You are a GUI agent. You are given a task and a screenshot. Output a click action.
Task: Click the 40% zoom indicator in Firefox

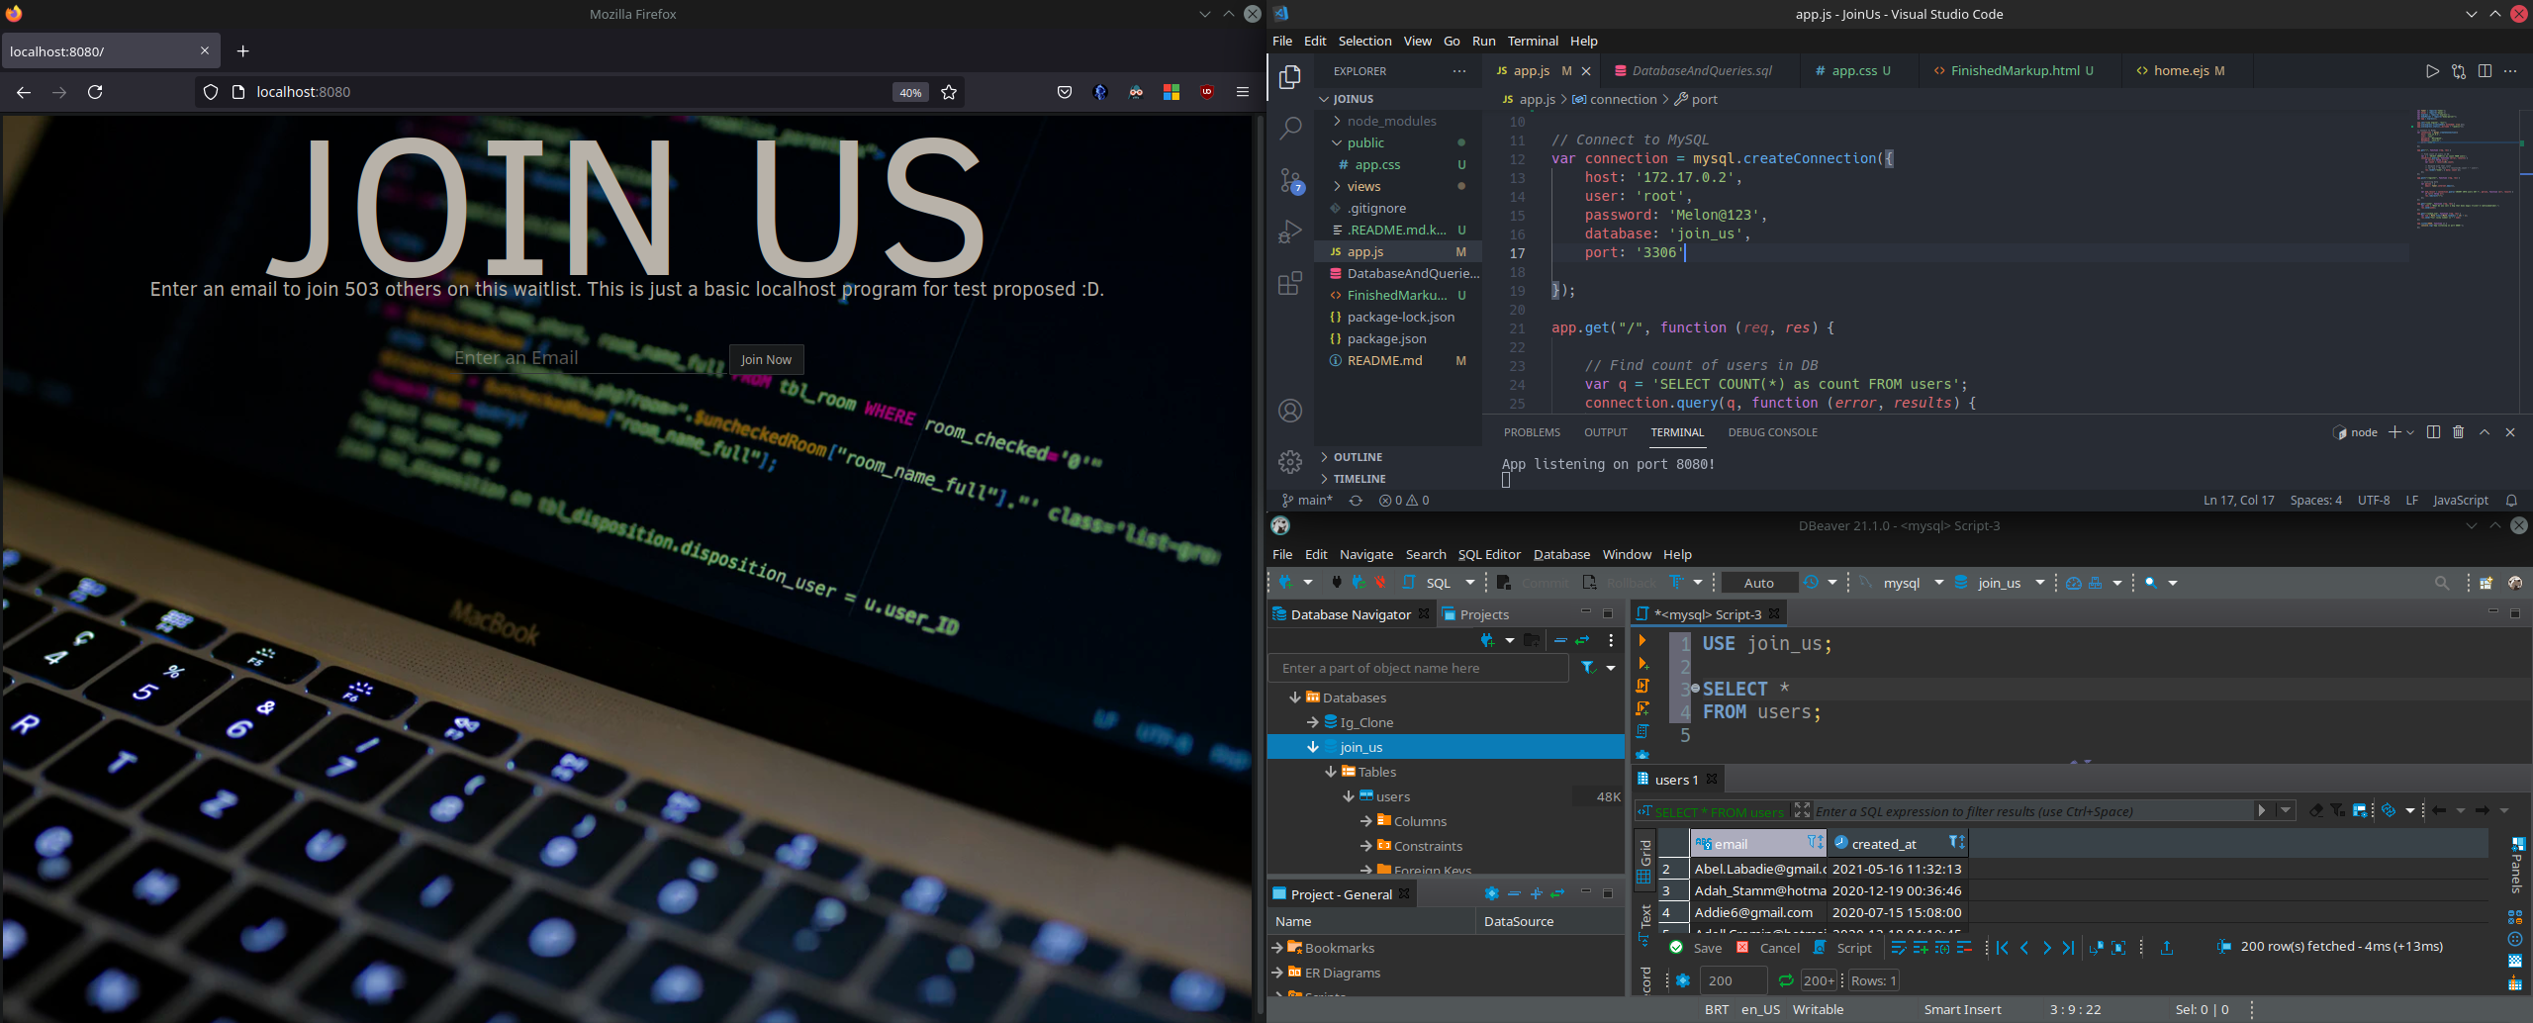click(910, 92)
